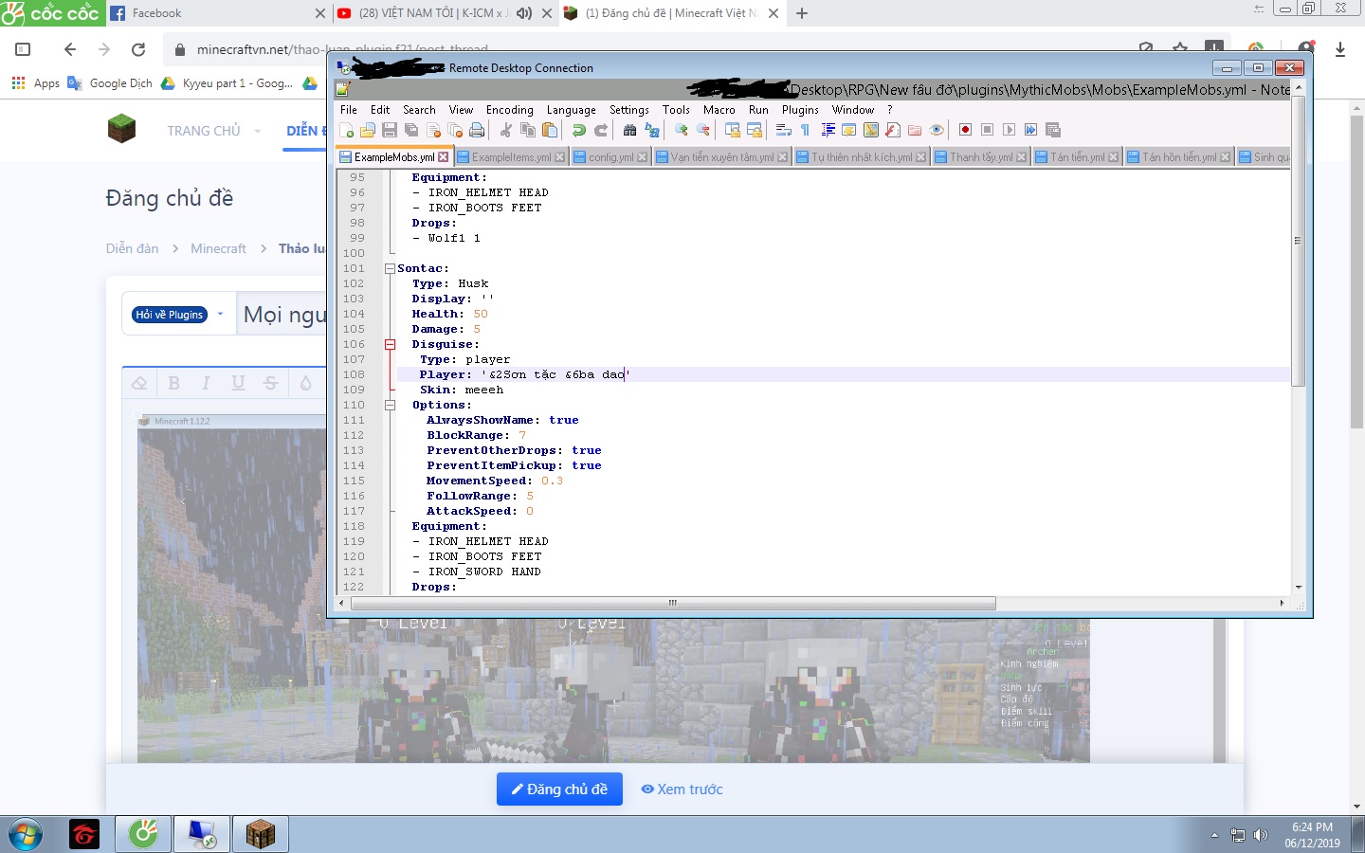Switch to the ExampleItems.yml tab
Screen dimensions: 1365x853
coord(511,157)
